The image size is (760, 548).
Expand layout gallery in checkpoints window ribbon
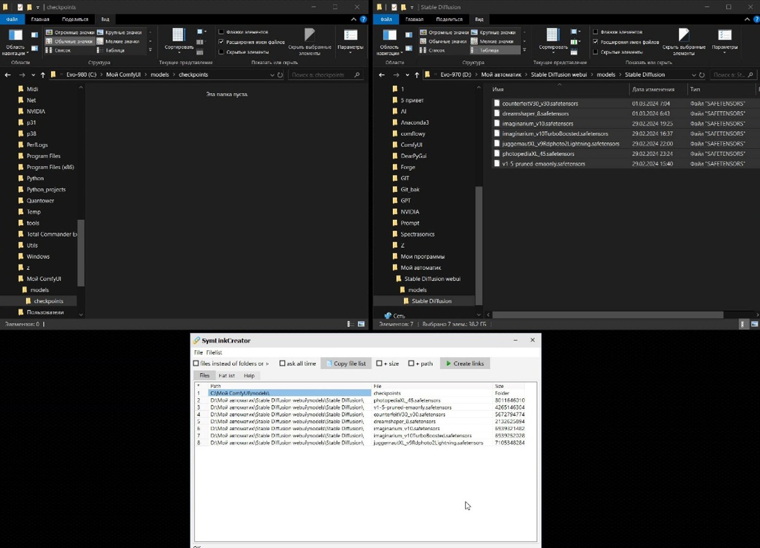(150, 50)
